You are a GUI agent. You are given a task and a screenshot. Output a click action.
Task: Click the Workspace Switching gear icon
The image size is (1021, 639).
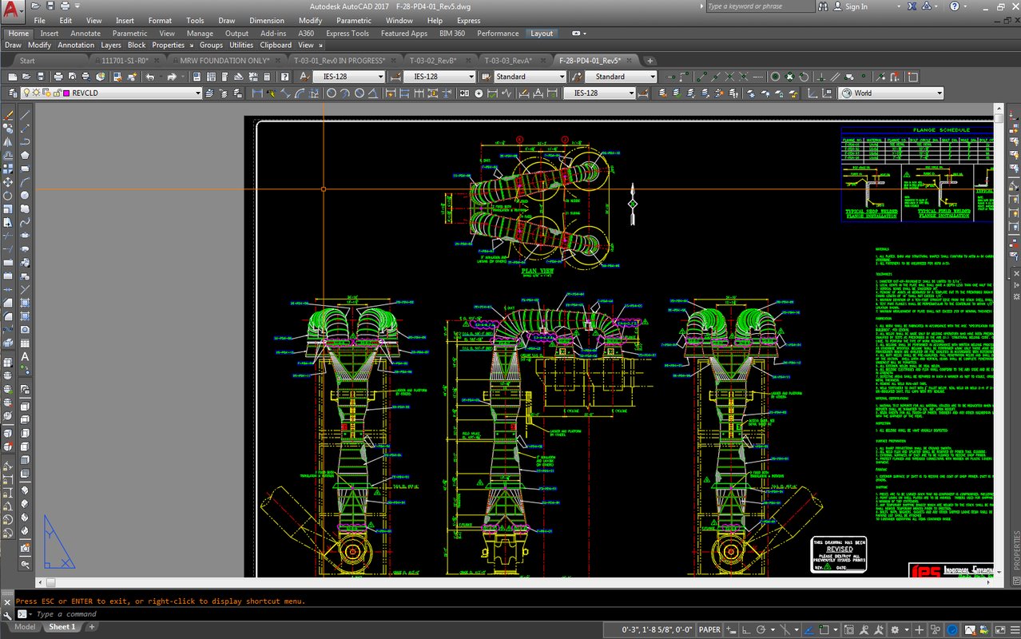point(894,629)
